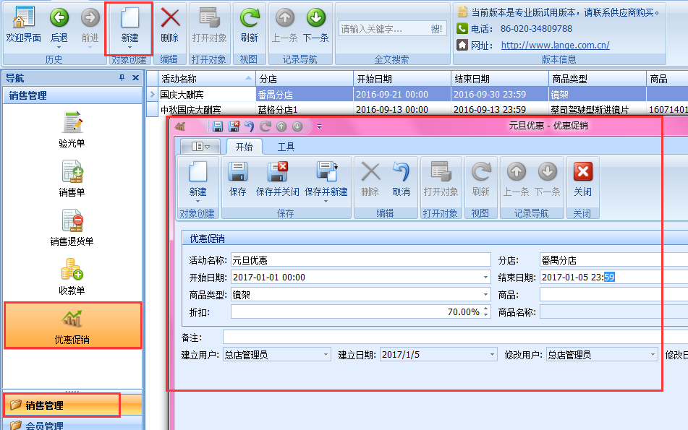Open the start date dropdown picker
This screenshot has height=430, width=688.
(x=485, y=278)
